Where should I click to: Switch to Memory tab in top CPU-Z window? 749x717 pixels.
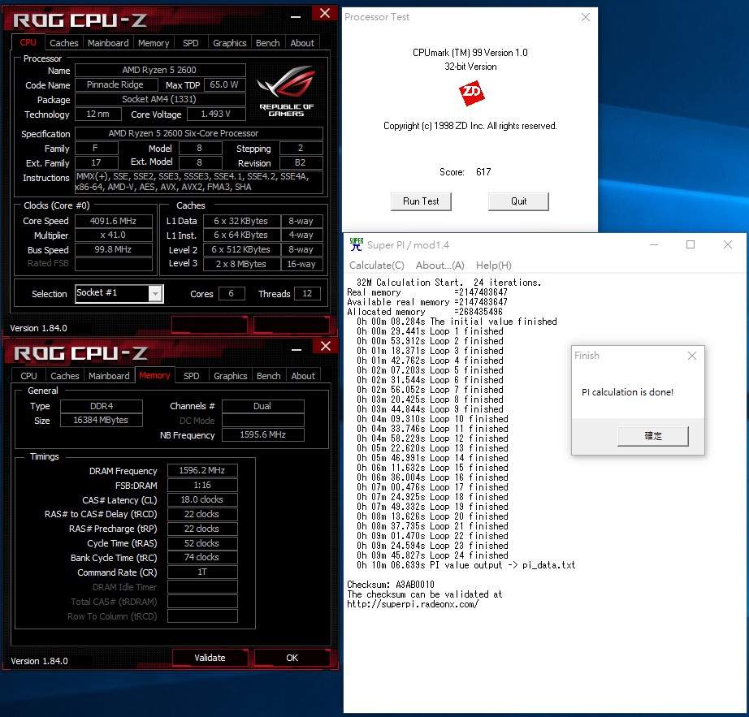click(154, 43)
